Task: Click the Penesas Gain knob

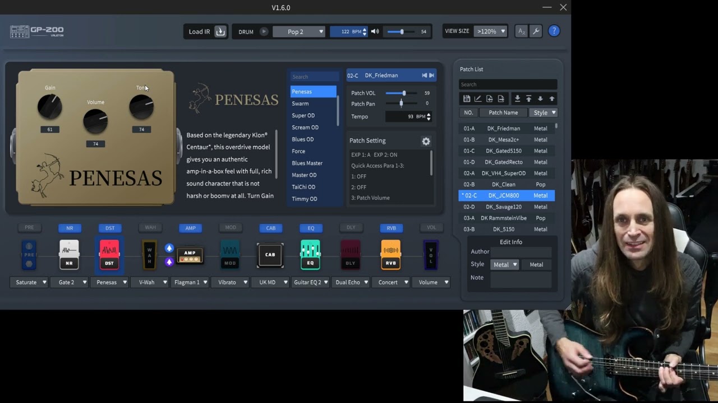Action: click(50, 107)
